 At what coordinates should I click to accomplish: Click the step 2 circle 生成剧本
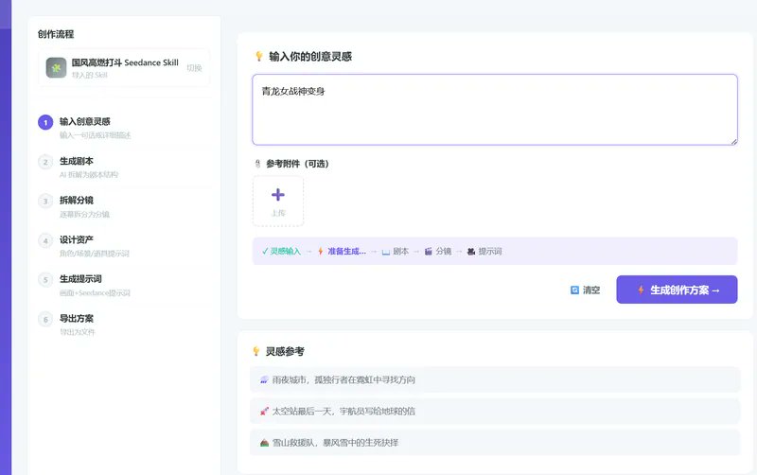tap(45, 162)
